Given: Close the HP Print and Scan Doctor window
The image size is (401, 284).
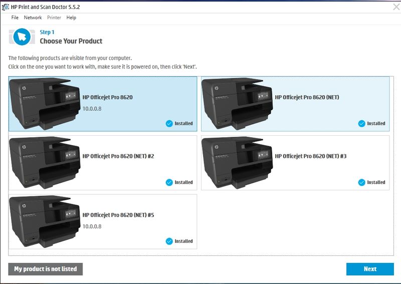Looking at the screenshot, I should [396, 7].
